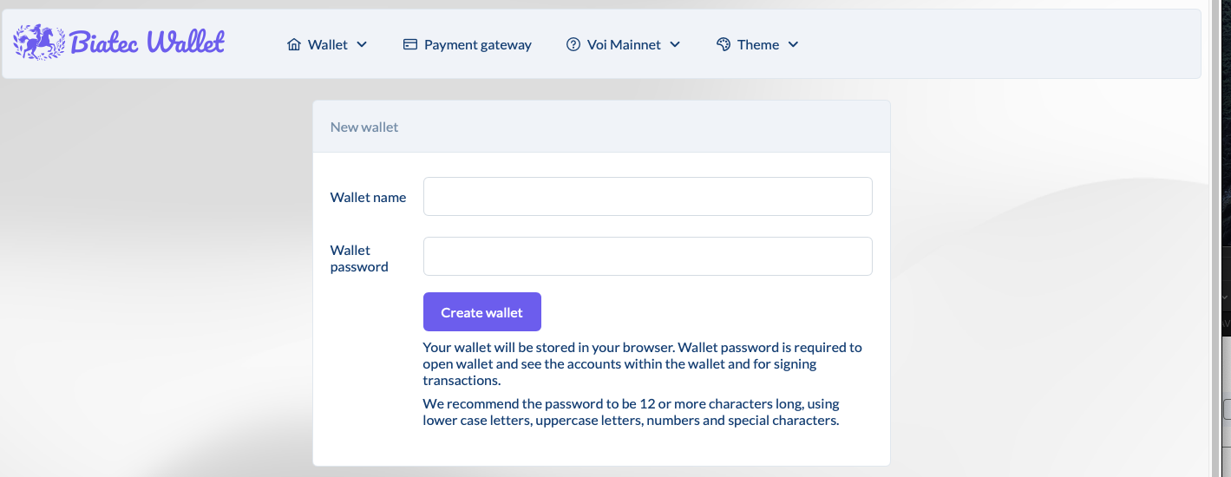Open the Voi Mainnet network menu
Image resolution: width=1231 pixels, height=477 pixels.
(x=624, y=44)
